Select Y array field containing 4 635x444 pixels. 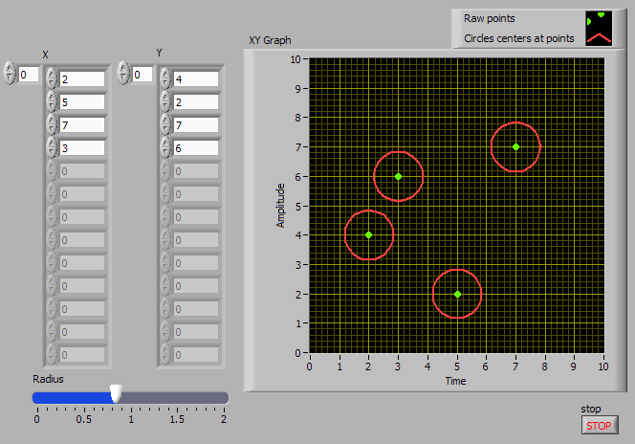tap(195, 79)
